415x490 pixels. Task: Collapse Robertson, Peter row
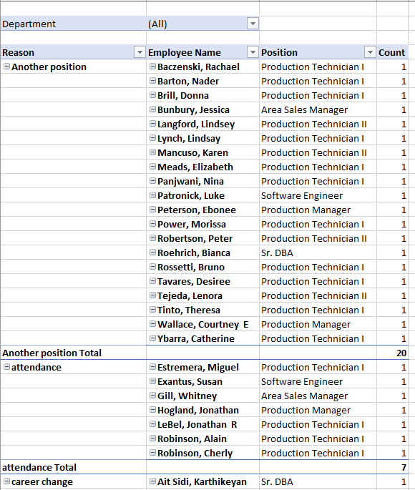click(152, 238)
